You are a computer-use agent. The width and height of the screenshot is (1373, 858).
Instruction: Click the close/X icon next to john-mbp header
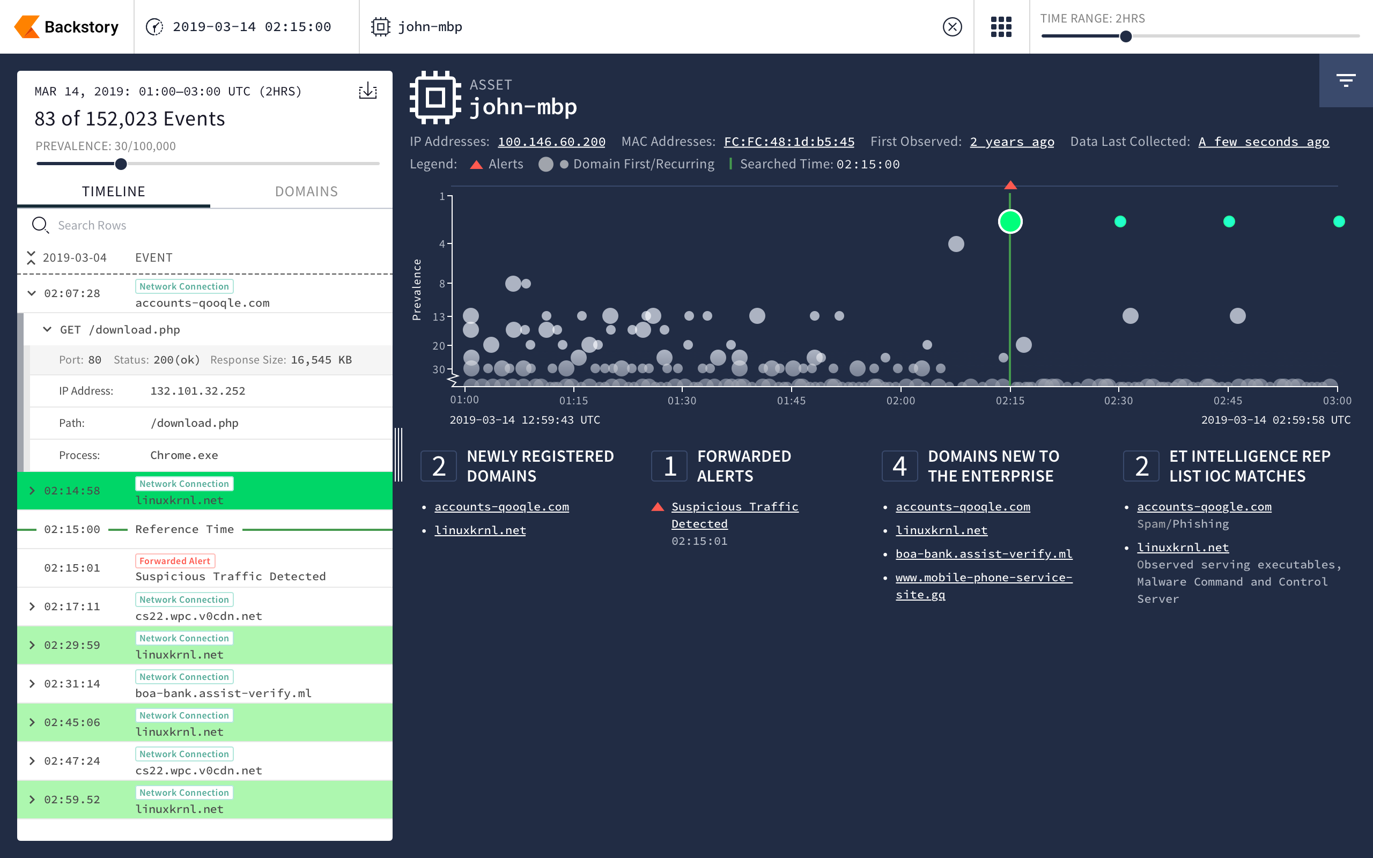click(952, 27)
